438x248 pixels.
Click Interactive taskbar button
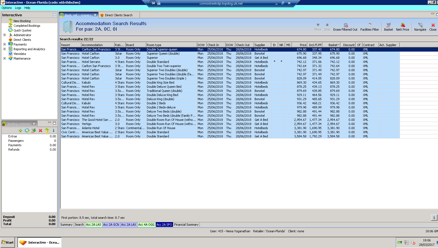pyautogui.click(x=40, y=242)
